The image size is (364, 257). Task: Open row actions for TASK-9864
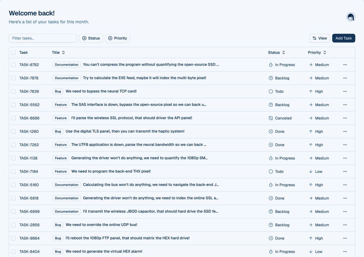coord(345,238)
